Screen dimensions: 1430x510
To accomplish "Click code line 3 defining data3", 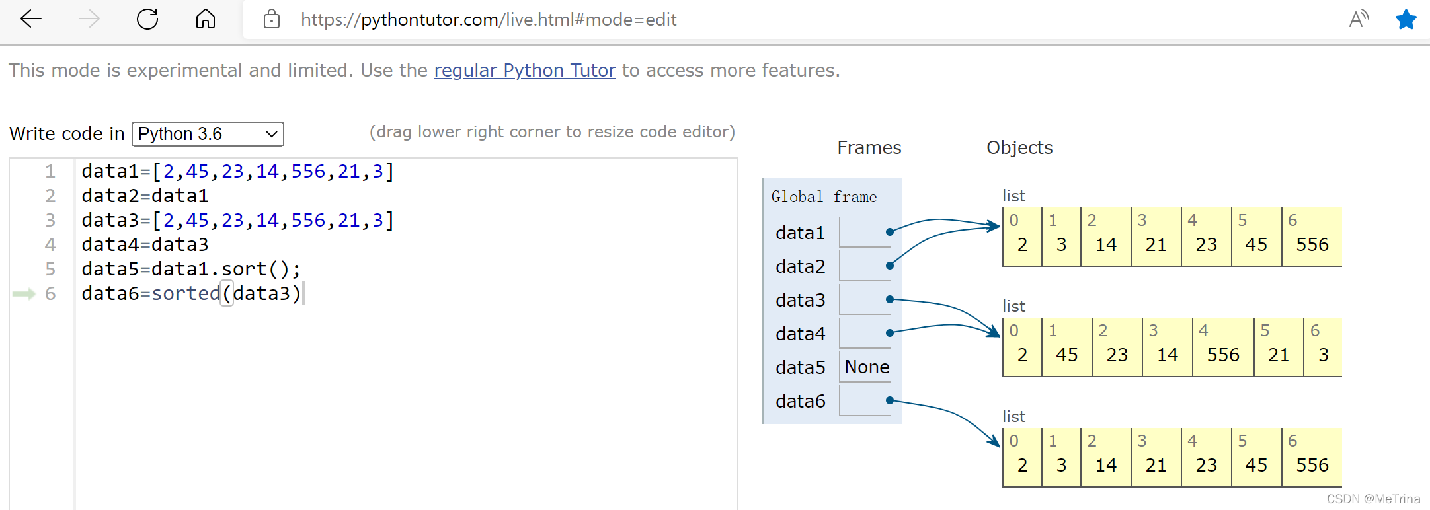I will 238,221.
